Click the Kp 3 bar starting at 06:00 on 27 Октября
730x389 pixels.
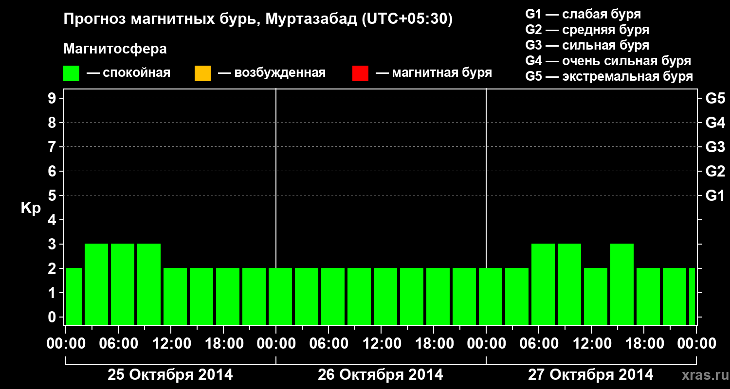543,284
